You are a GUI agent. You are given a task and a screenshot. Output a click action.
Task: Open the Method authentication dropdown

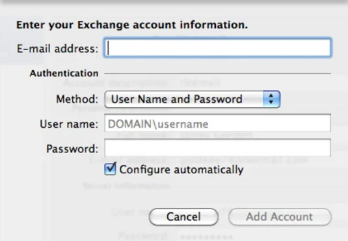click(x=192, y=99)
